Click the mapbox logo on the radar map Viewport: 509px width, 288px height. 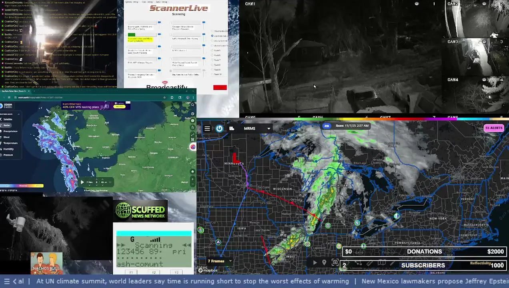(x=208, y=270)
